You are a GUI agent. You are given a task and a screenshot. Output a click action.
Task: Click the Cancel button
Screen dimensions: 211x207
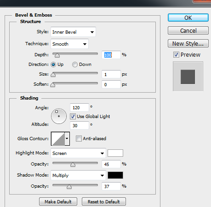click(188, 30)
